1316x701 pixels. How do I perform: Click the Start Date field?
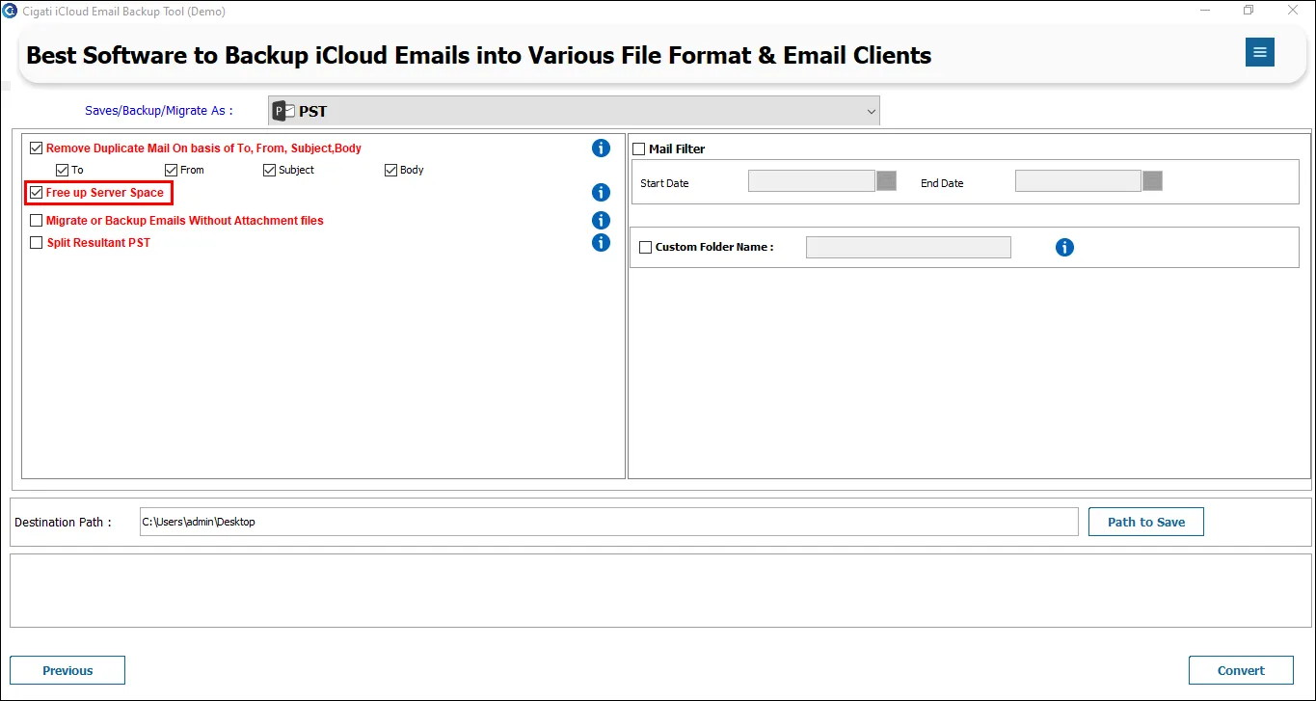click(812, 180)
